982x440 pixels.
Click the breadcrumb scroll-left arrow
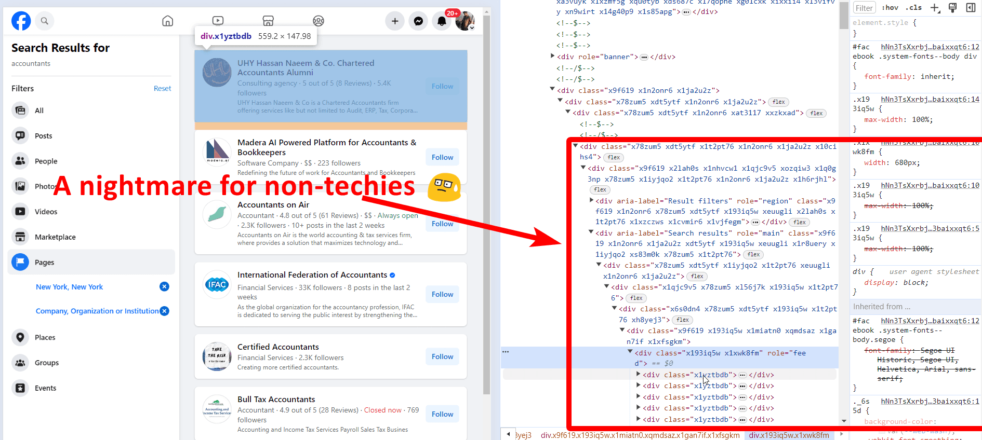pos(508,434)
